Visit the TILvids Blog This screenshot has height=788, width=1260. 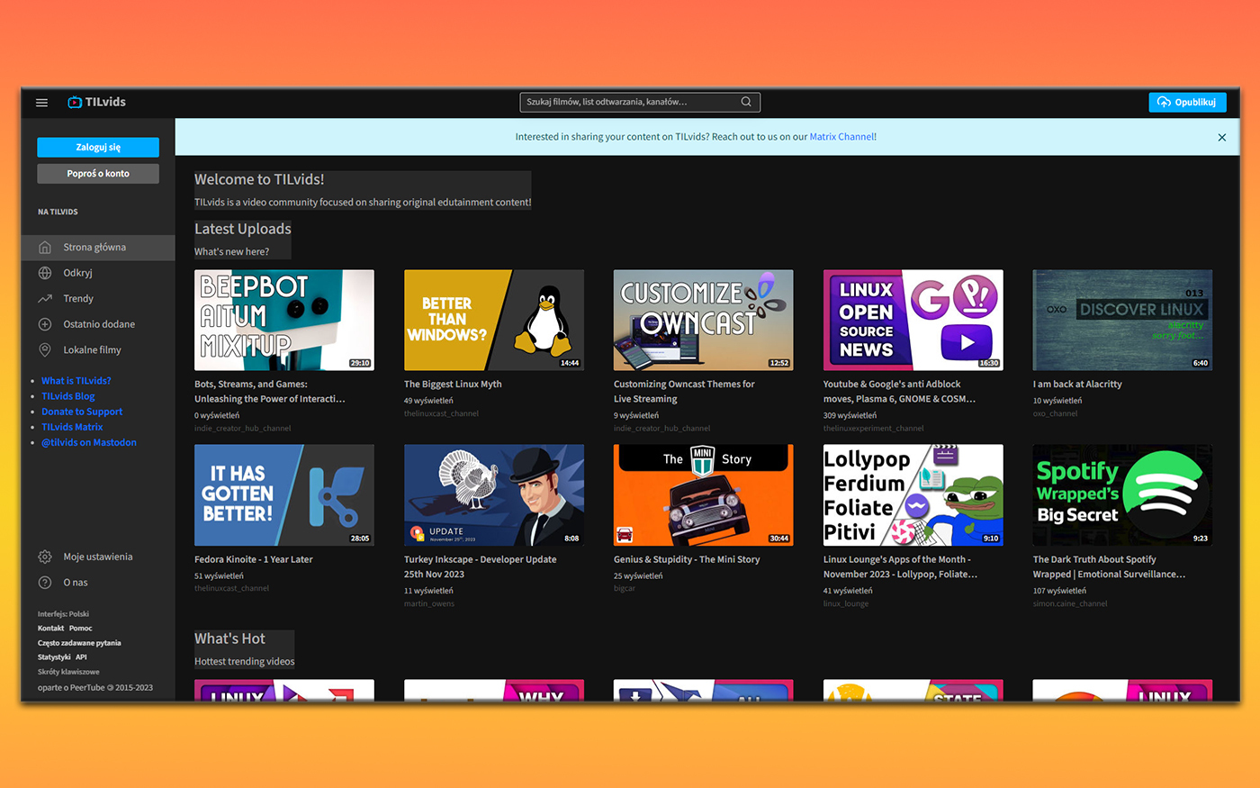pos(67,395)
